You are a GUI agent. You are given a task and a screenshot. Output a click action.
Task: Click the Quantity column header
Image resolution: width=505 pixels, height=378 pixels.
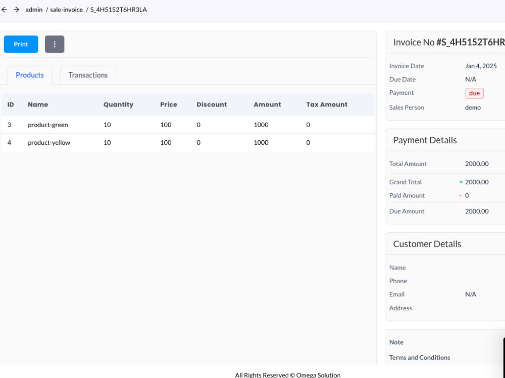coord(118,104)
